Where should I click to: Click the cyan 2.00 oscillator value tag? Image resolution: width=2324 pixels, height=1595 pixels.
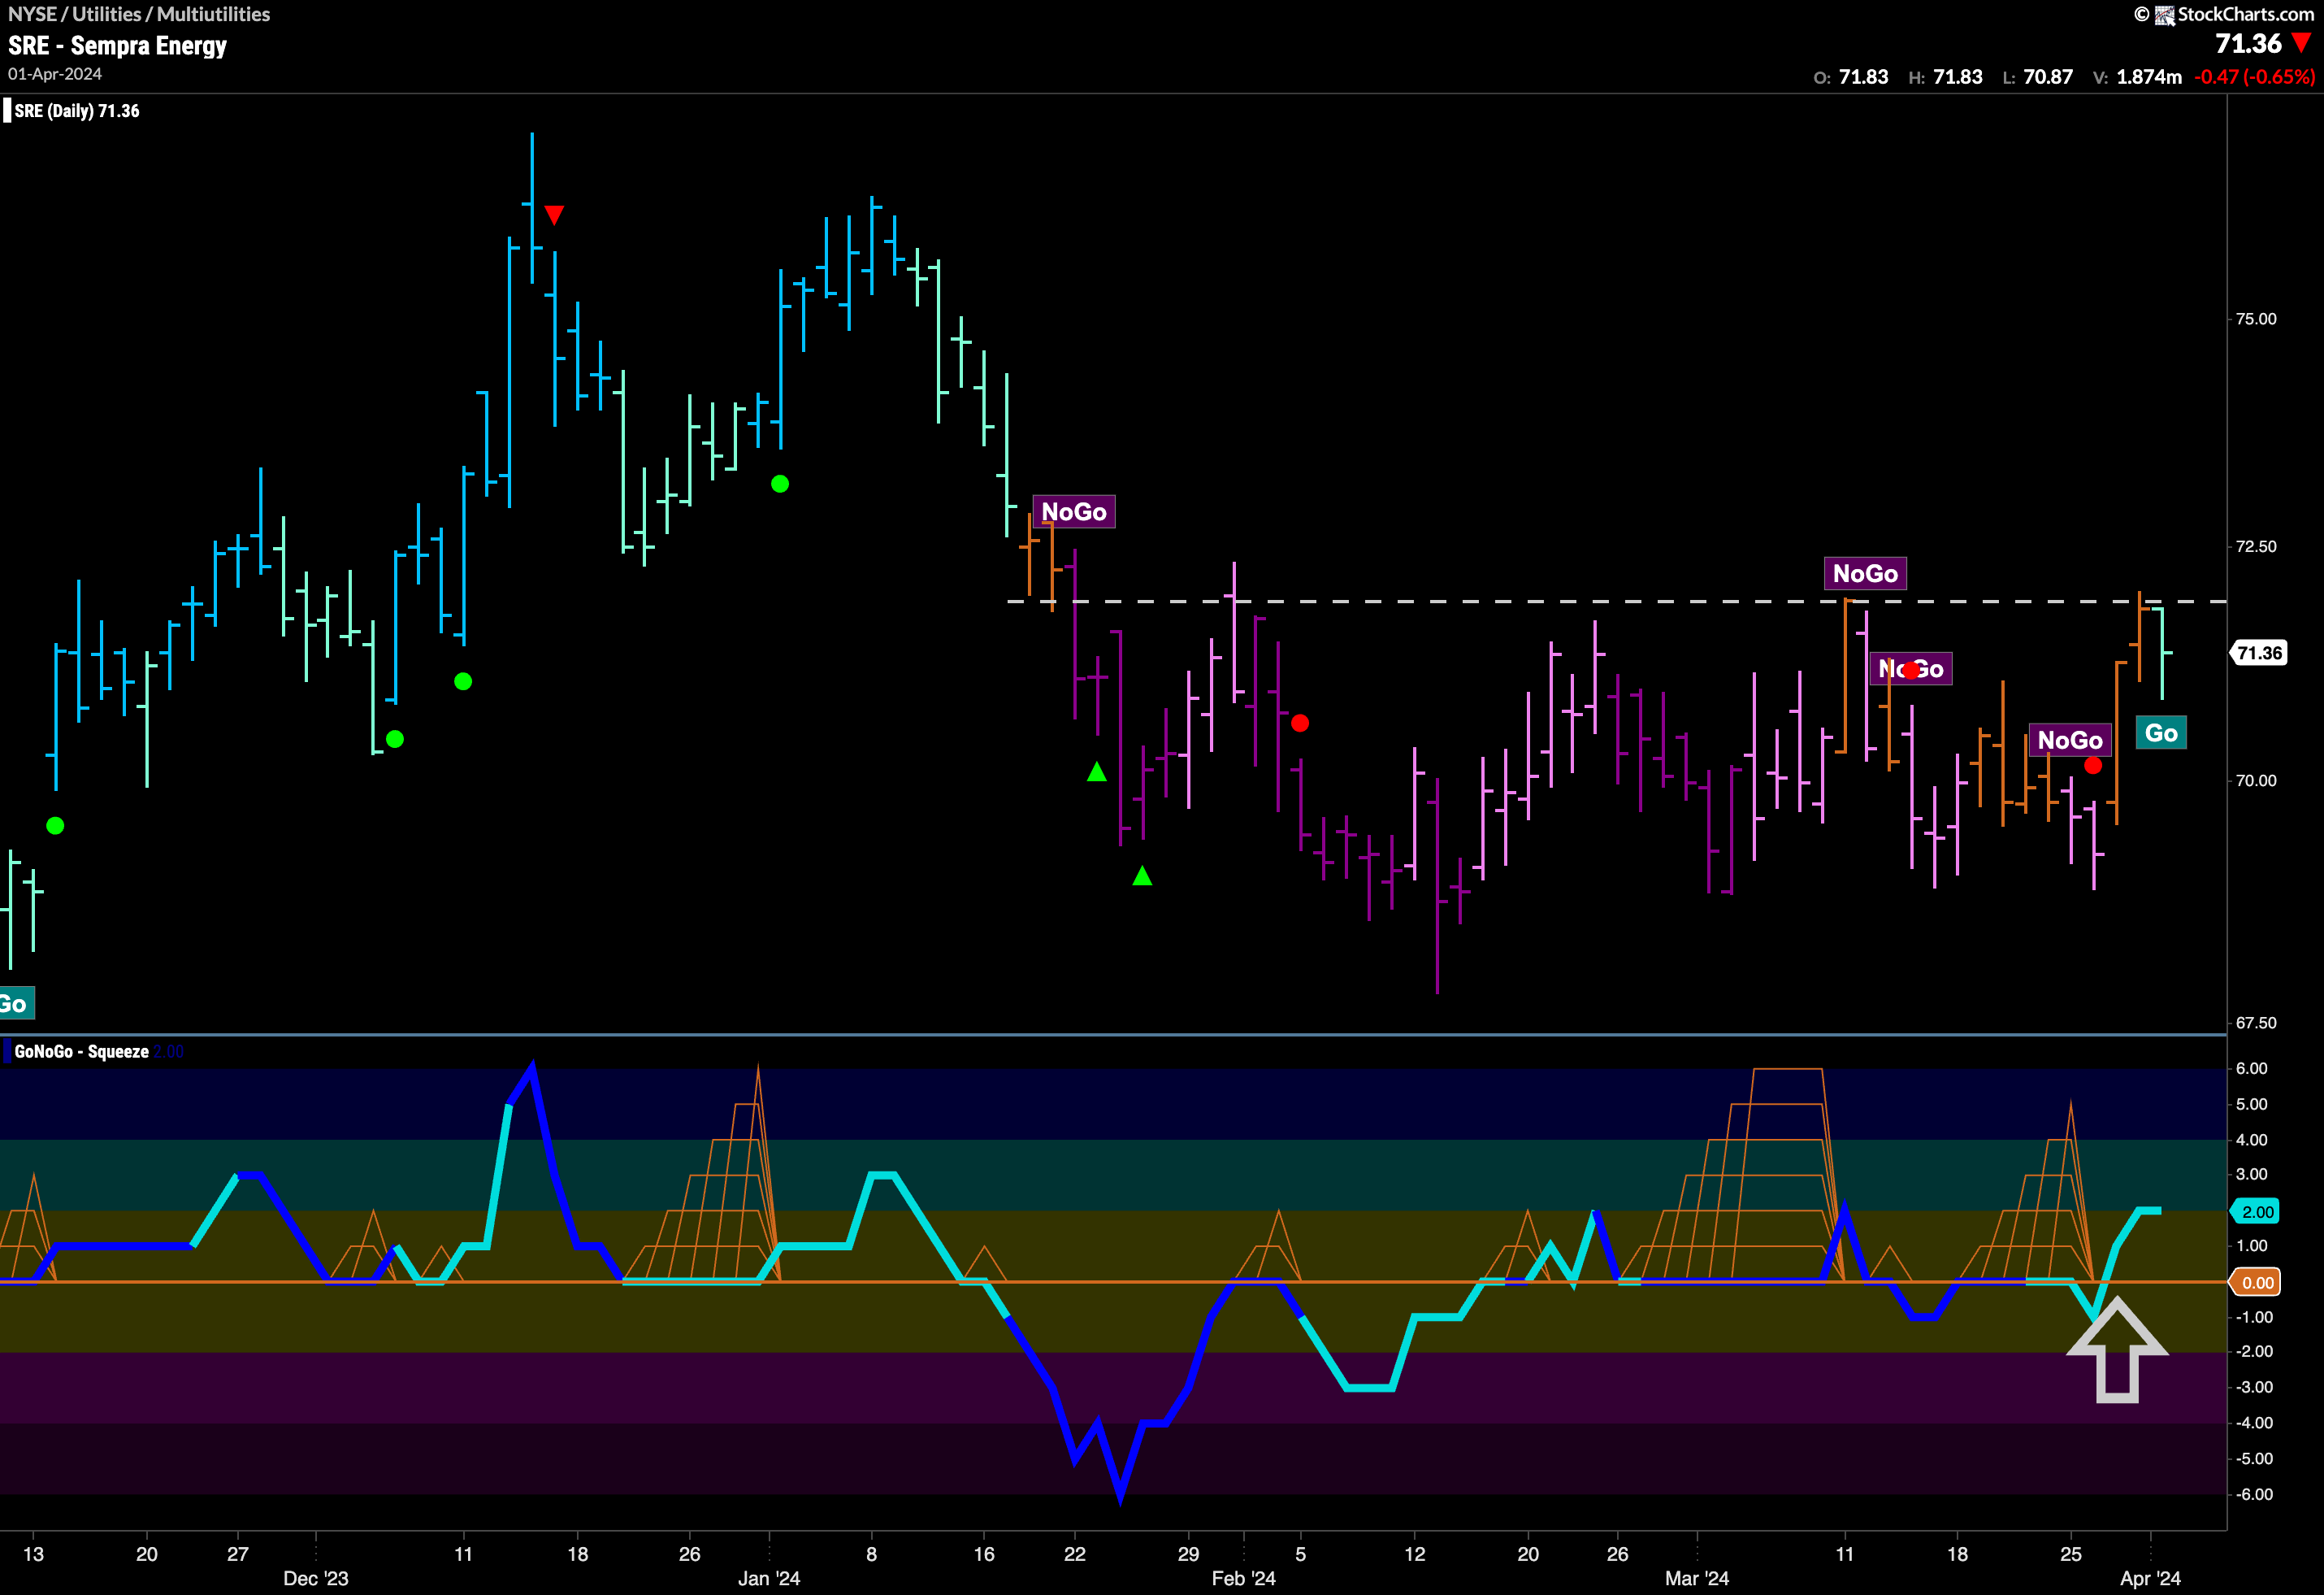tap(2257, 1212)
